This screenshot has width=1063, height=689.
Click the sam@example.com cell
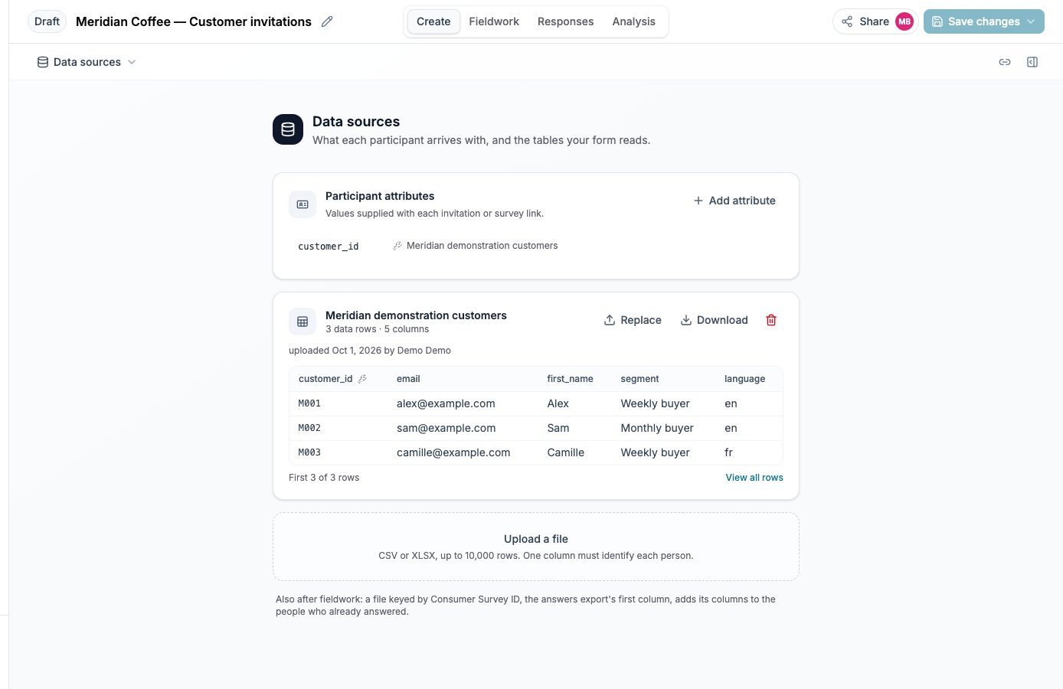[x=446, y=428]
